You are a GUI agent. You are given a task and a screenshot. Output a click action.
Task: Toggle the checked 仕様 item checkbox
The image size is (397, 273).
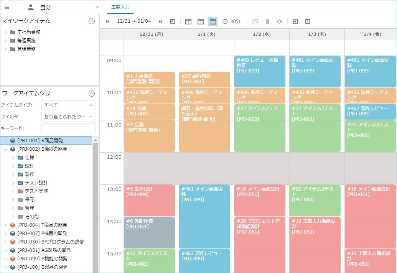click(21, 158)
